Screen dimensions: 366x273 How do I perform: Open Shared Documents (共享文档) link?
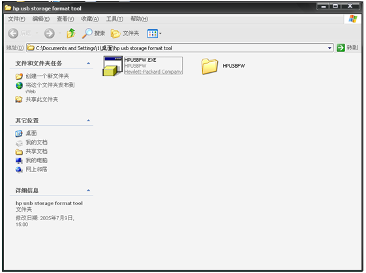pos(37,151)
